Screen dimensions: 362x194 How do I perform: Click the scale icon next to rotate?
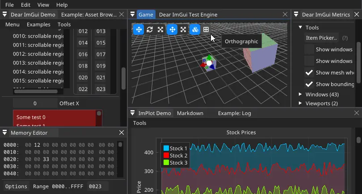point(160,29)
